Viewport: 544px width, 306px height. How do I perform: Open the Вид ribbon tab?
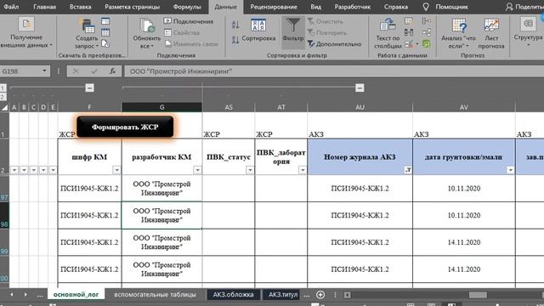(x=315, y=7)
